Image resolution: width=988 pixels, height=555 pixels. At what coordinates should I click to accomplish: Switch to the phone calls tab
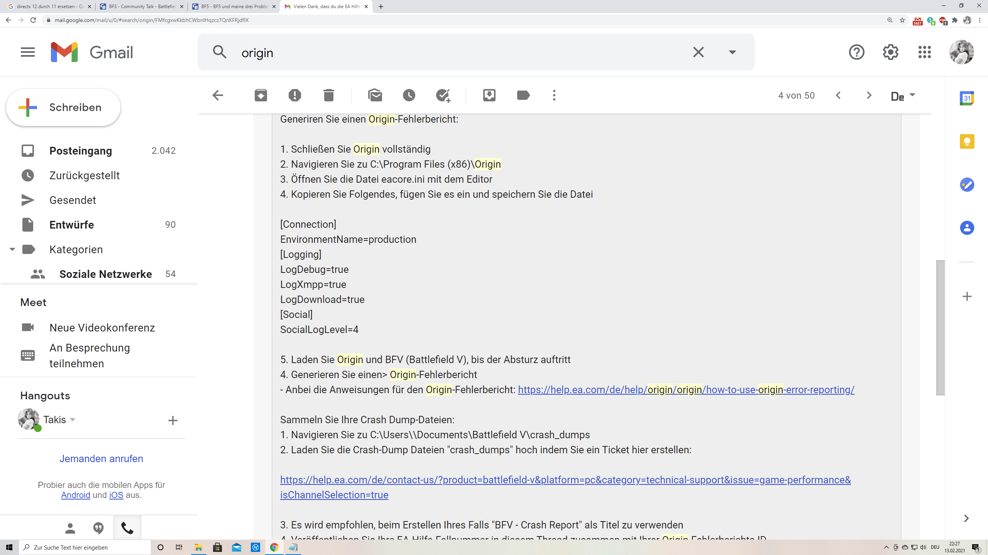pyautogui.click(x=127, y=528)
